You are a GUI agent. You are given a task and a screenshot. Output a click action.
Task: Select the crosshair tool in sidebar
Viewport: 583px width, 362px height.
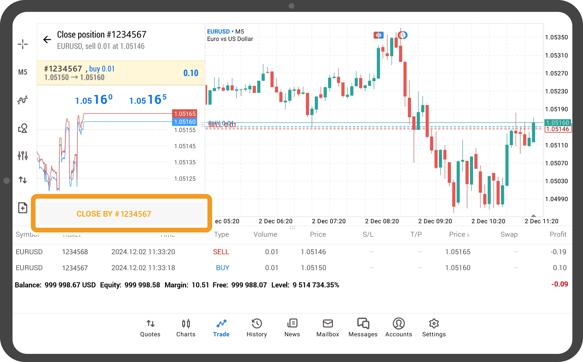23,44
